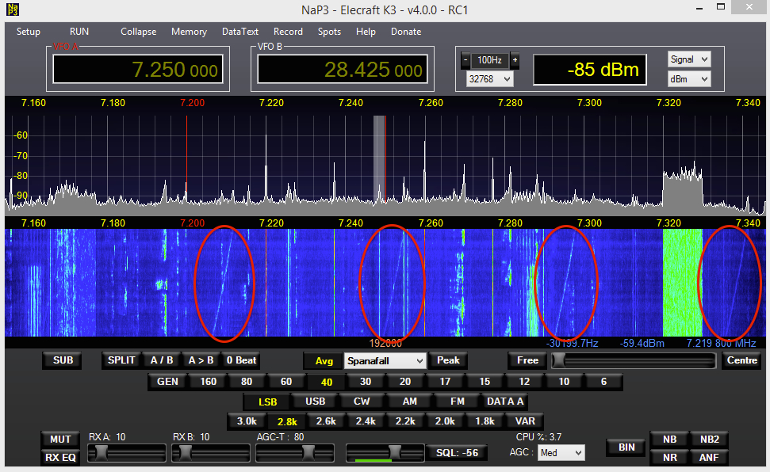770x472 pixels.
Task: Click the VFO A frequency display
Action: pyautogui.click(x=138, y=70)
